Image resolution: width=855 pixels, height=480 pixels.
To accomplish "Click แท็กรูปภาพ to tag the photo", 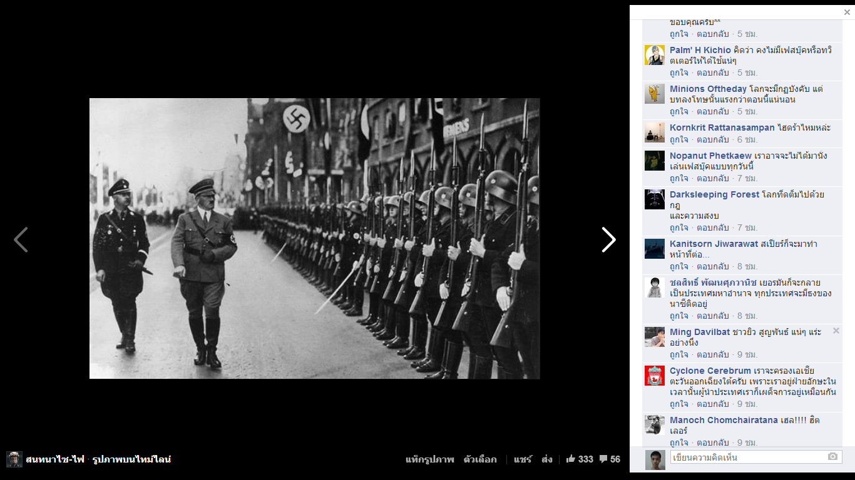I will coord(430,459).
